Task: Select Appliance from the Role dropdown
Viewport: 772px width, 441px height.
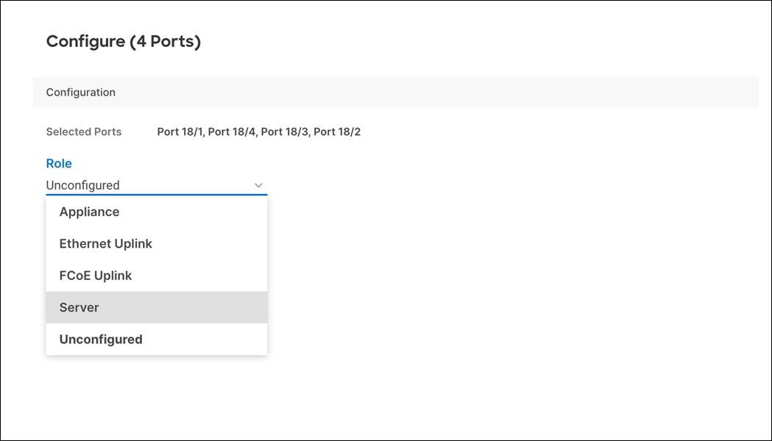Action: coord(89,212)
